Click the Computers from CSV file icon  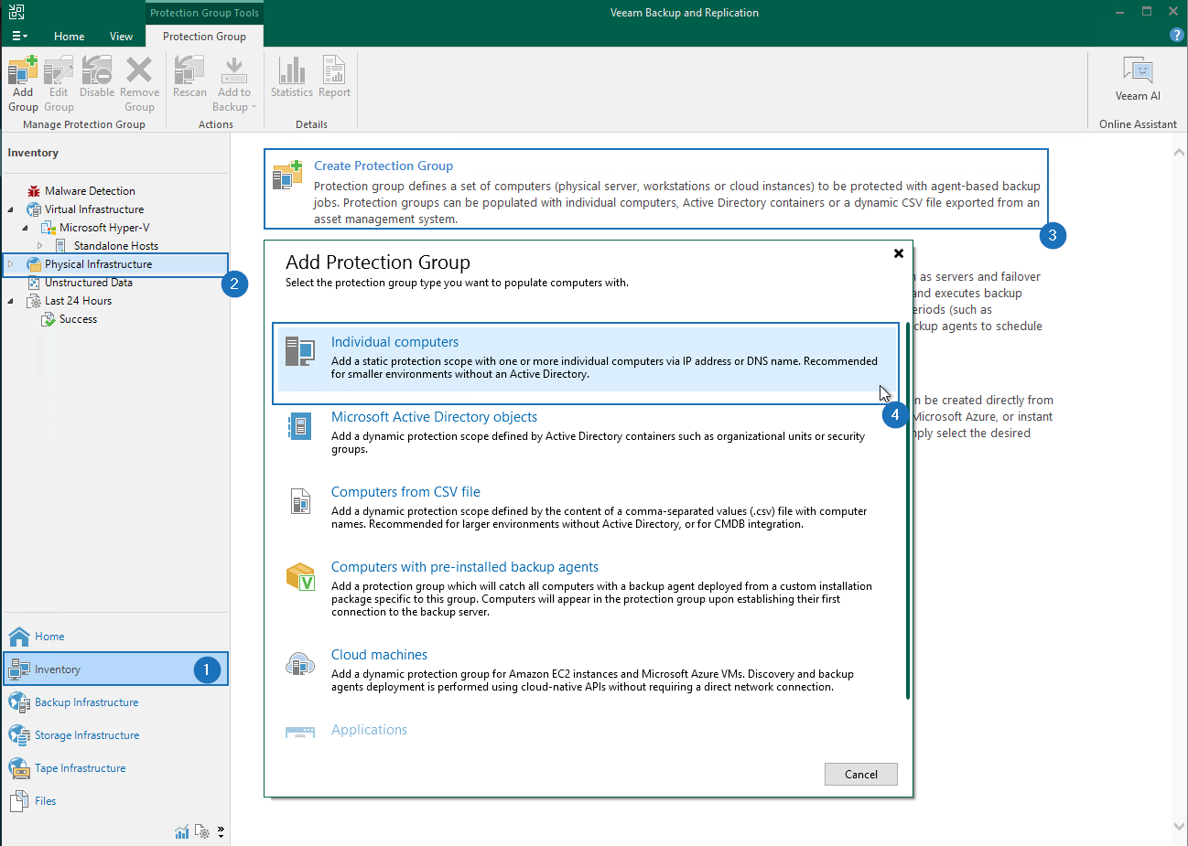coord(300,501)
